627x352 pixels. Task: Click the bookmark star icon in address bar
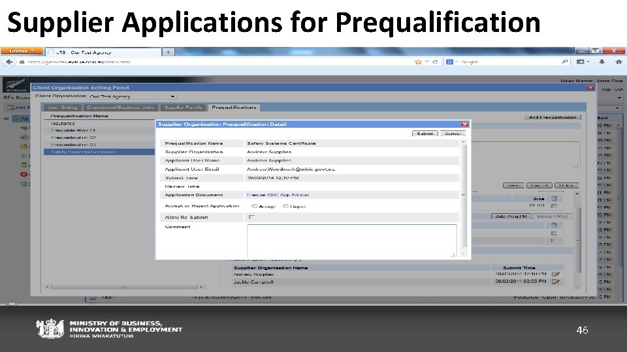click(x=418, y=62)
